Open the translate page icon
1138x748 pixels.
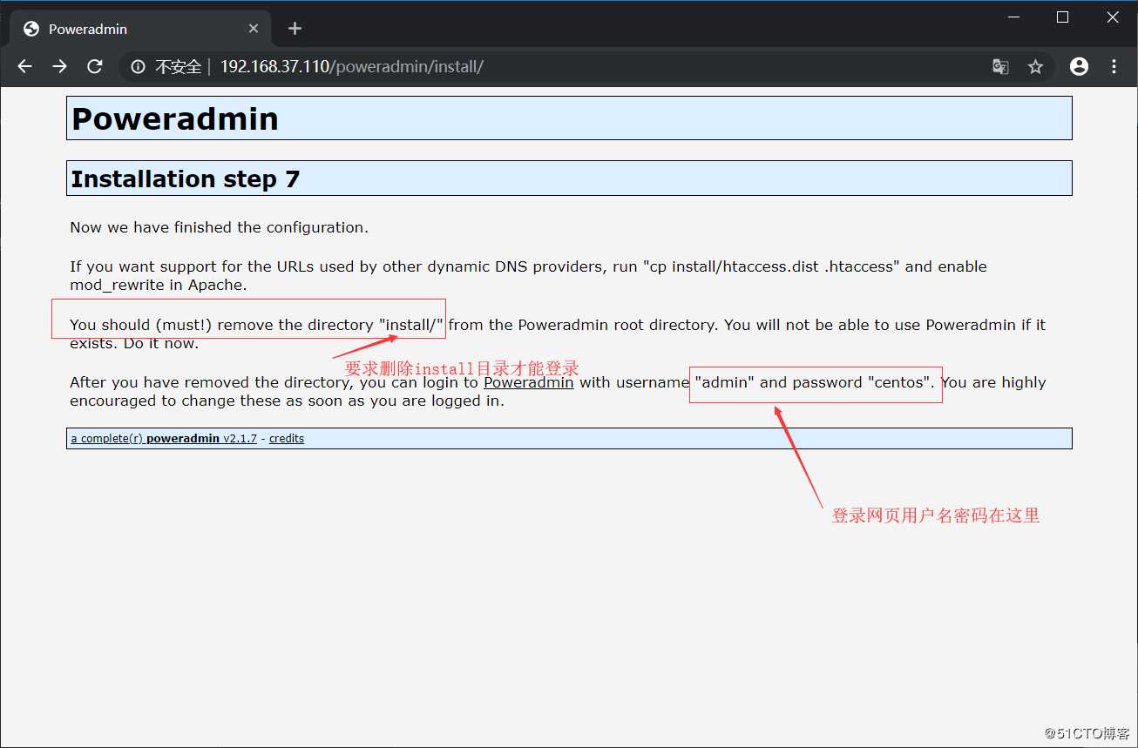(x=1000, y=66)
